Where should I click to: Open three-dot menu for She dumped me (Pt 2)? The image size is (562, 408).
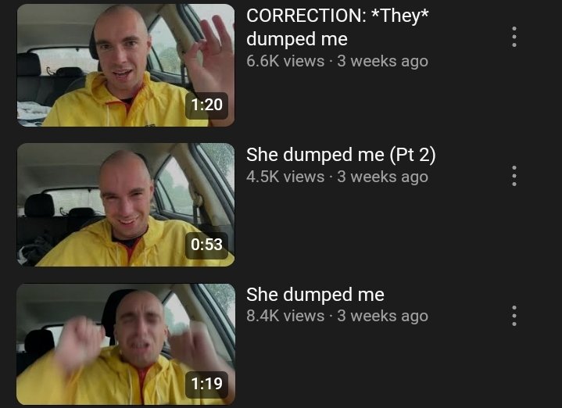514,176
